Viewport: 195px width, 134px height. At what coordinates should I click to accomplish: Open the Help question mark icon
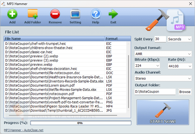point(96,14)
